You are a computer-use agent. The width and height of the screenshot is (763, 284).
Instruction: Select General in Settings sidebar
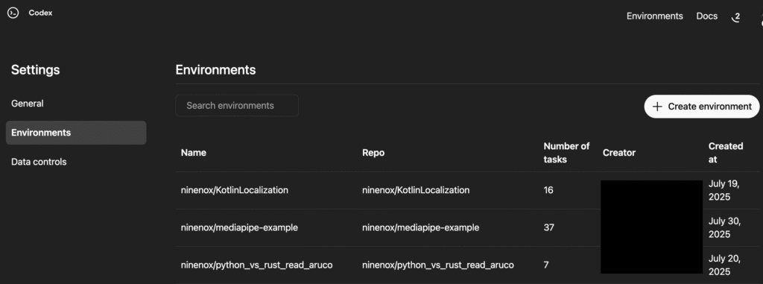click(x=28, y=104)
